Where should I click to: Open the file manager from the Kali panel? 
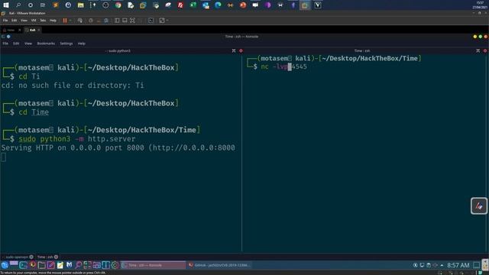[x=42, y=265]
